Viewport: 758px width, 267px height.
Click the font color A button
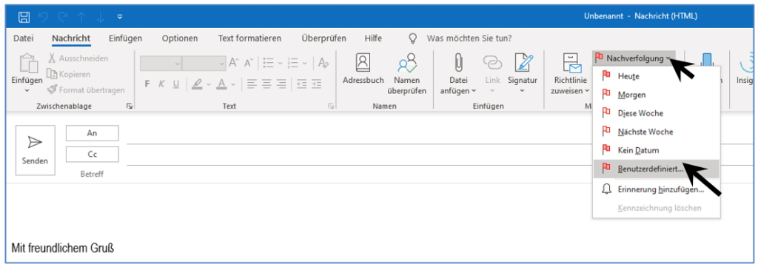(221, 84)
